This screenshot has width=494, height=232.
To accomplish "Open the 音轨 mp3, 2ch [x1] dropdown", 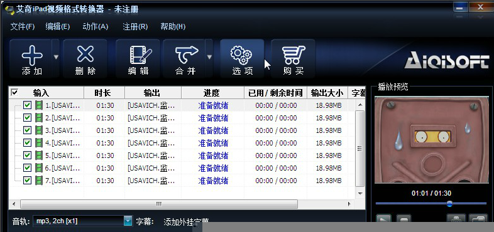I will (128, 221).
